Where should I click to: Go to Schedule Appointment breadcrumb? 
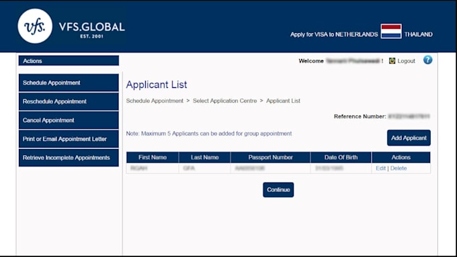[155, 101]
